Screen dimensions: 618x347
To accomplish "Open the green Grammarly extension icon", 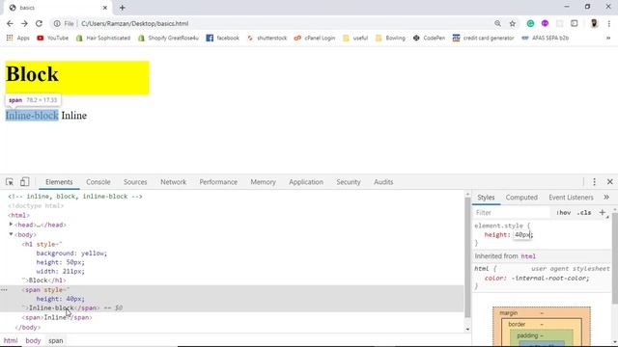I will (x=530, y=23).
